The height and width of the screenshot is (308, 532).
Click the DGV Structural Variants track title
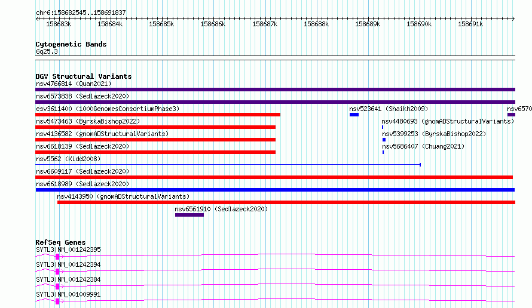84,76
